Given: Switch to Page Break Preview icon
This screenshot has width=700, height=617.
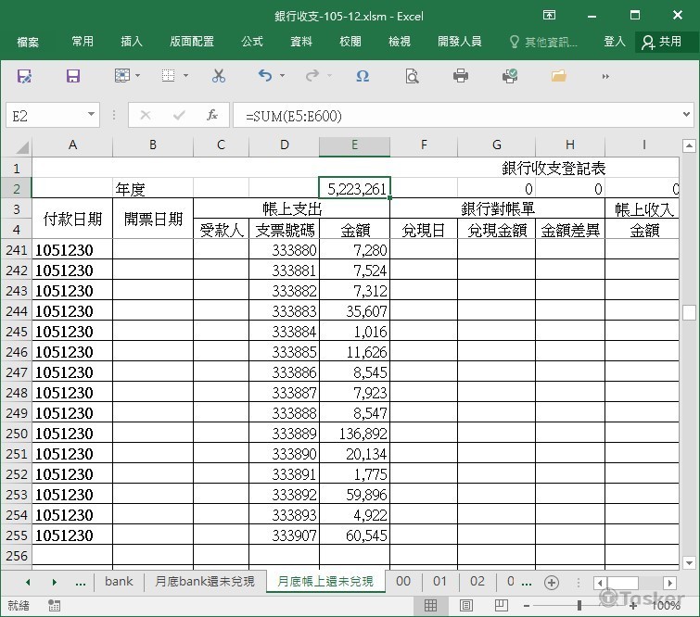Looking at the screenshot, I should (x=502, y=605).
